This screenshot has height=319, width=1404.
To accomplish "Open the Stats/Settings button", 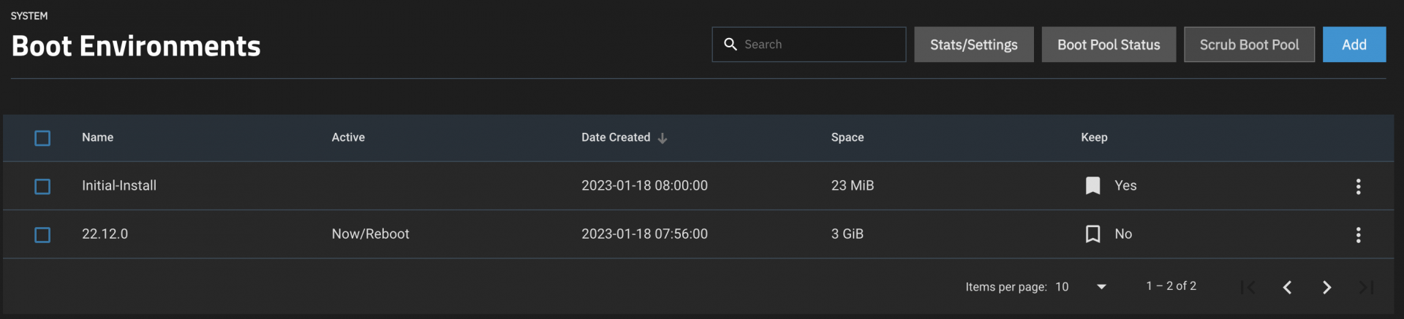I will click(974, 45).
